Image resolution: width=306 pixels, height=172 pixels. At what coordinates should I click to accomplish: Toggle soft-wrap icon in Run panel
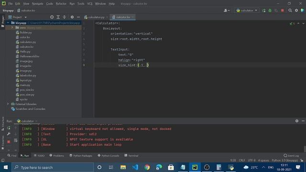coord(16,140)
